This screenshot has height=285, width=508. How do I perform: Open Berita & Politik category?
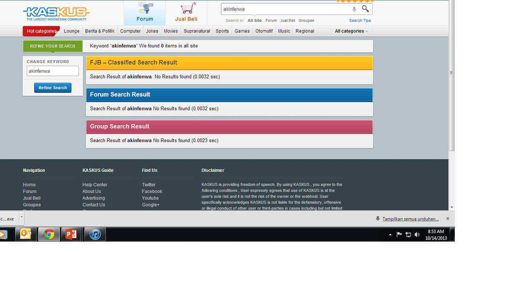coord(100,31)
